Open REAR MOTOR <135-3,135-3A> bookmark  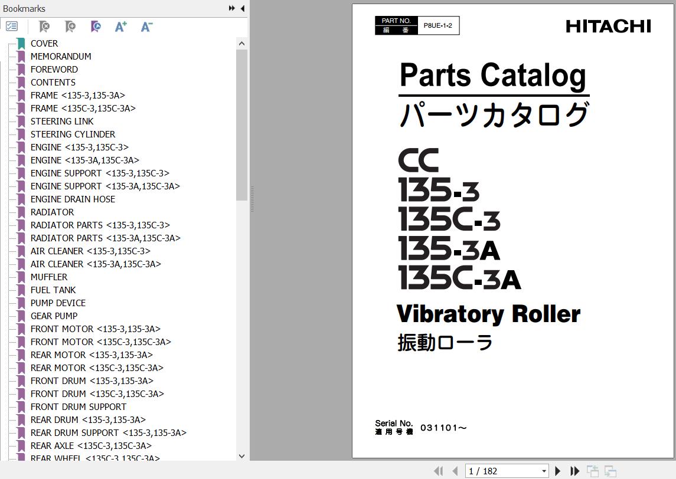92,355
